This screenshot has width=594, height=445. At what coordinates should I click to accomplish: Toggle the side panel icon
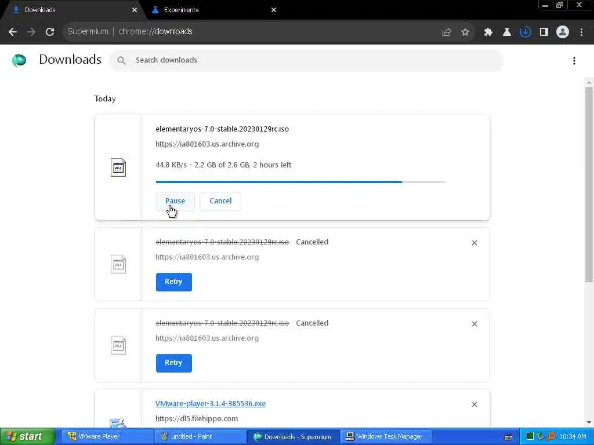(544, 32)
